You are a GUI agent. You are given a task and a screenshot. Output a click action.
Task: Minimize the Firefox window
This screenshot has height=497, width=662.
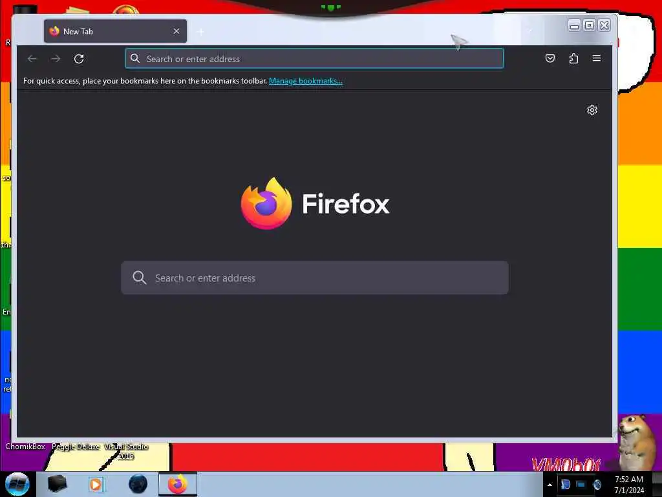point(574,25)
